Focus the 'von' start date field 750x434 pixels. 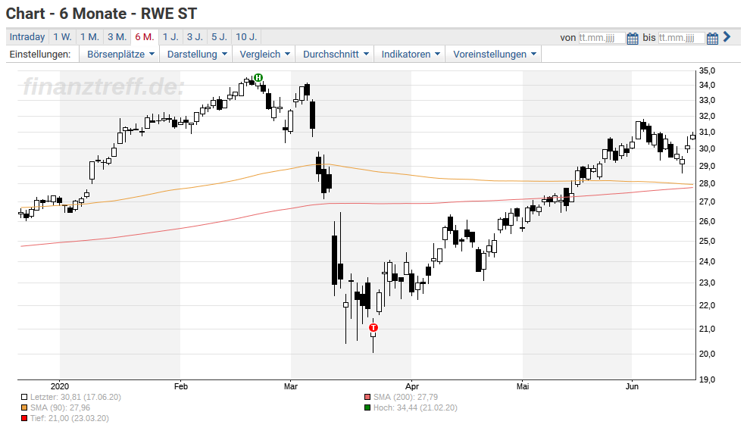click(x=602, y=38)
